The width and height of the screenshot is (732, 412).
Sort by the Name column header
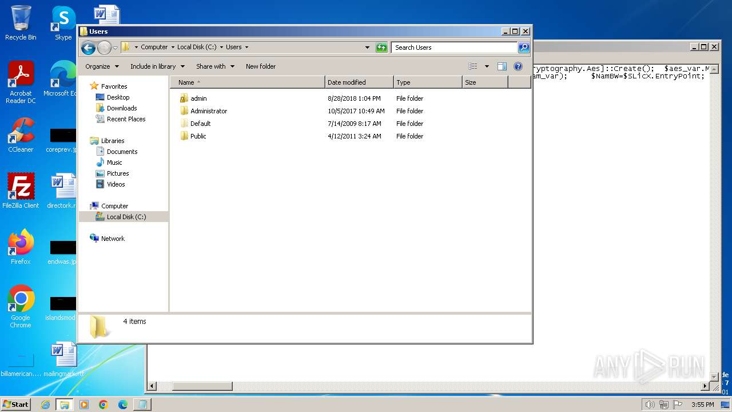pos(247,82)
